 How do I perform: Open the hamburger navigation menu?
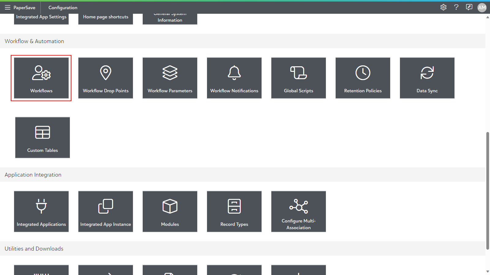pos(8,7)
